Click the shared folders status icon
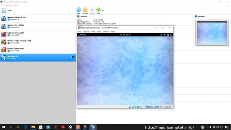 coord(144,107)
